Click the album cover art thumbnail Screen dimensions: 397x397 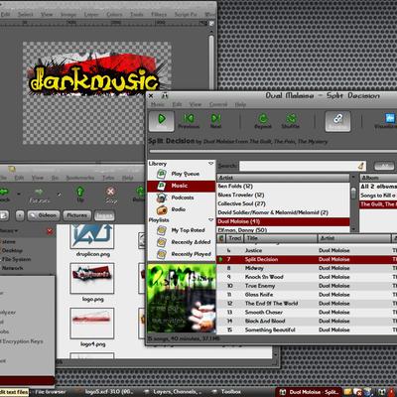[x=182, y=298]
